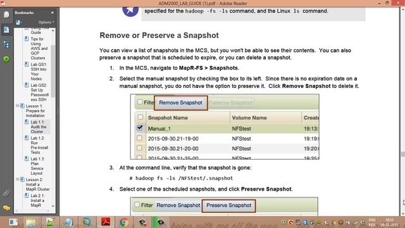
Task: Click the document scrollbar down arrow
Action: [x=402, y=214]
